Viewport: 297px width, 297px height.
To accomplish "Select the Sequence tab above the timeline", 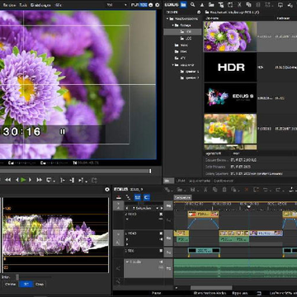I will [x=182, y=197].
